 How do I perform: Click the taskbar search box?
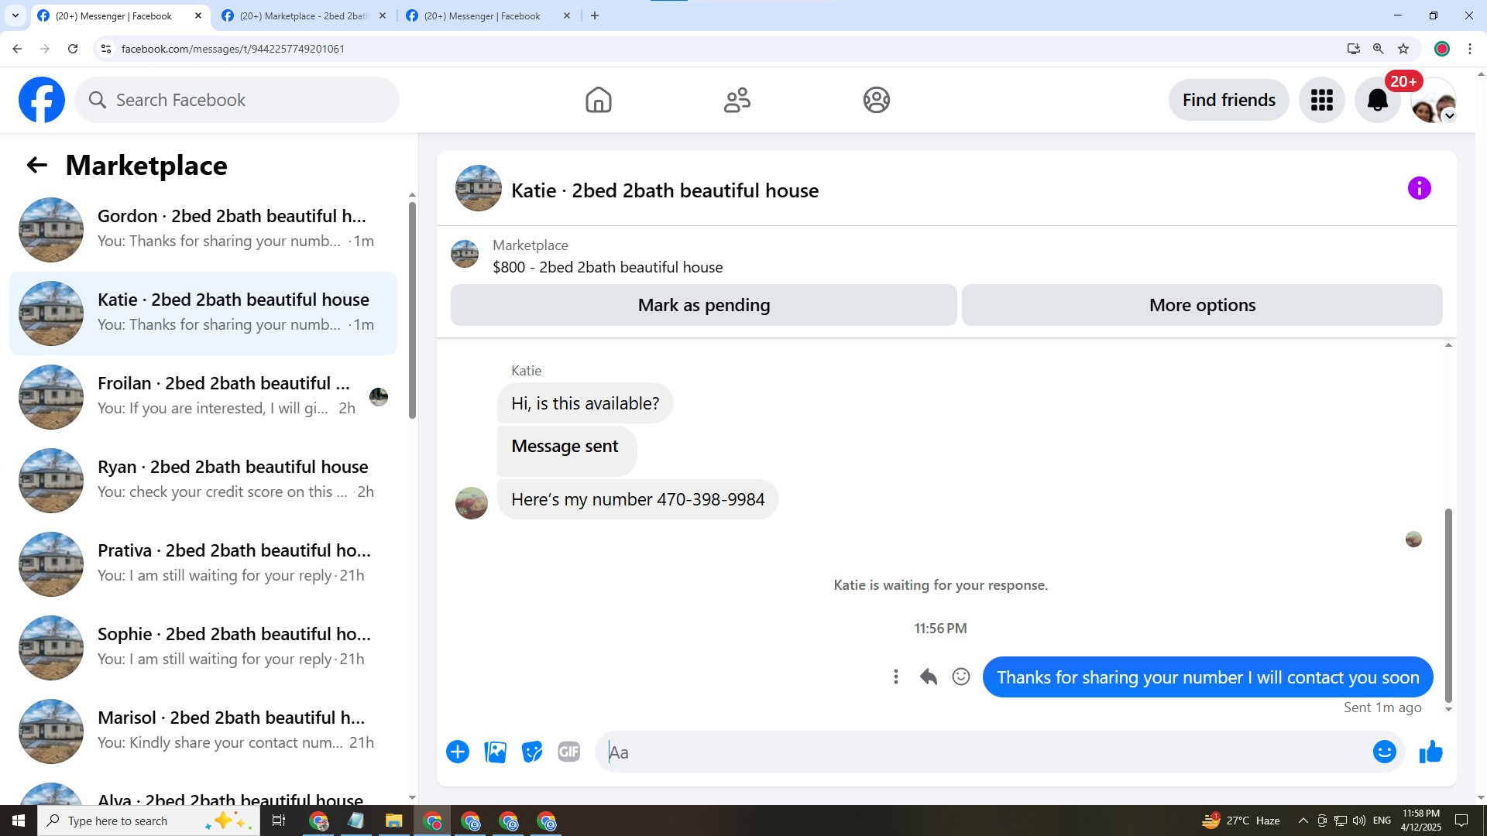pos(147,821)
